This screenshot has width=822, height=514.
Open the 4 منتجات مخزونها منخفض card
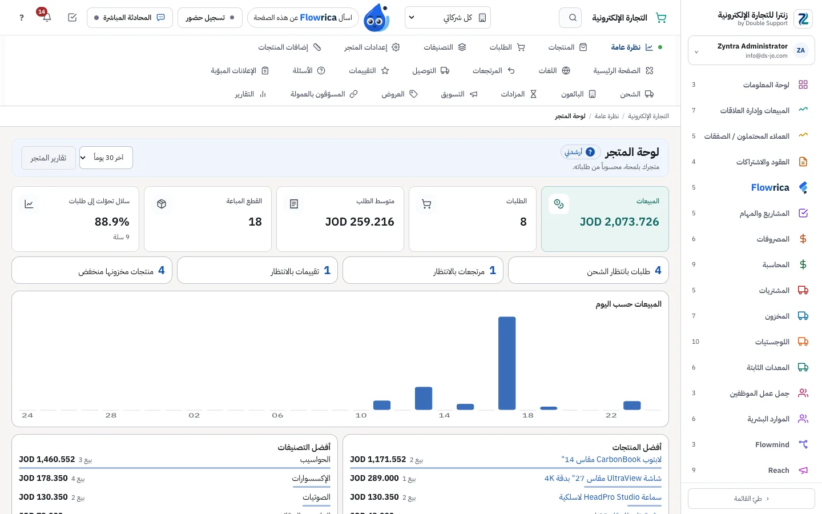[x=92, y=270]
